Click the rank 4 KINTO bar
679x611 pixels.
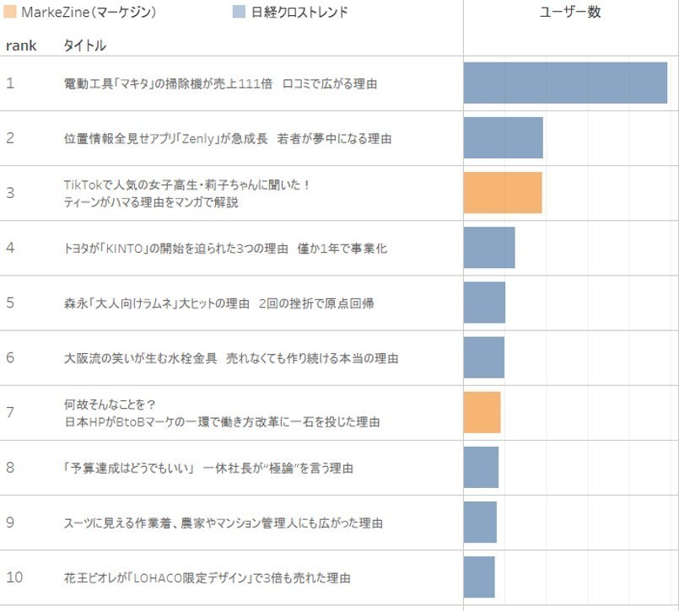tap(489, 248)
